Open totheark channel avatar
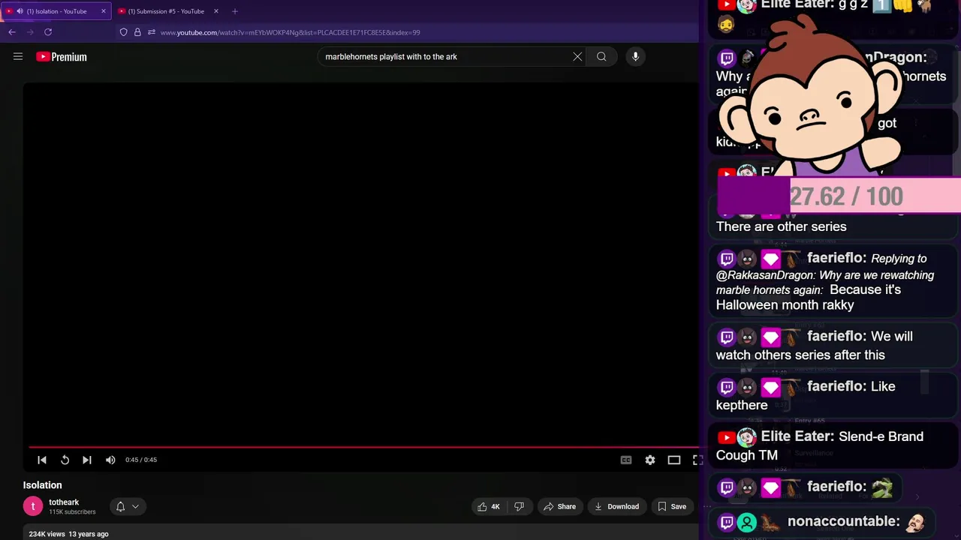Image resolution: width=961 pixels, height=540 pixels. pos(33,506)
